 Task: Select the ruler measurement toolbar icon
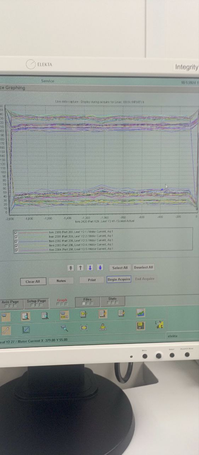pyautogui.click(x=64, y=315)
